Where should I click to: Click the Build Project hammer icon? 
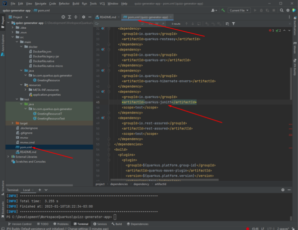click(223, 10)
